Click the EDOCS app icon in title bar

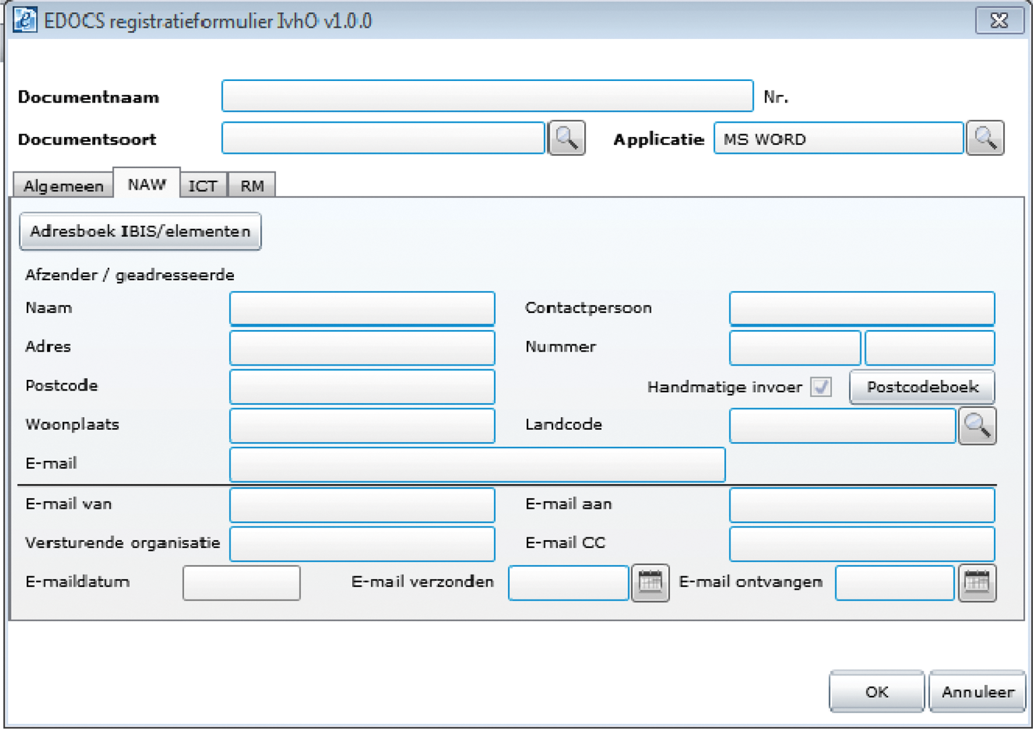(25, 20)
